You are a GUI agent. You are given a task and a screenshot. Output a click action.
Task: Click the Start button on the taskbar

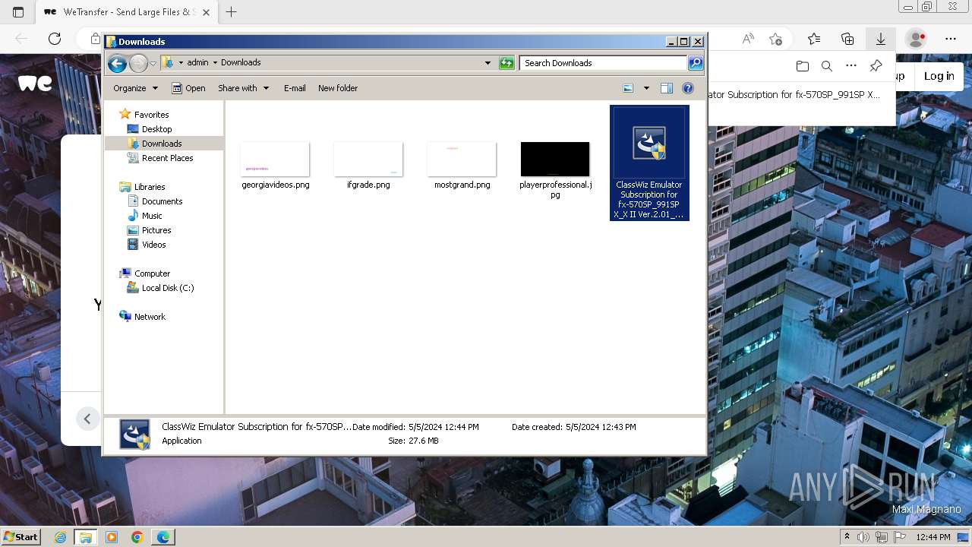pyautogui.click(x=21, y=536)
